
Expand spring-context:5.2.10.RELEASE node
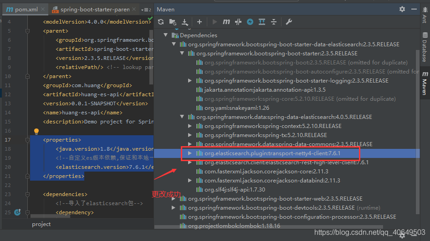coord(190,126)
